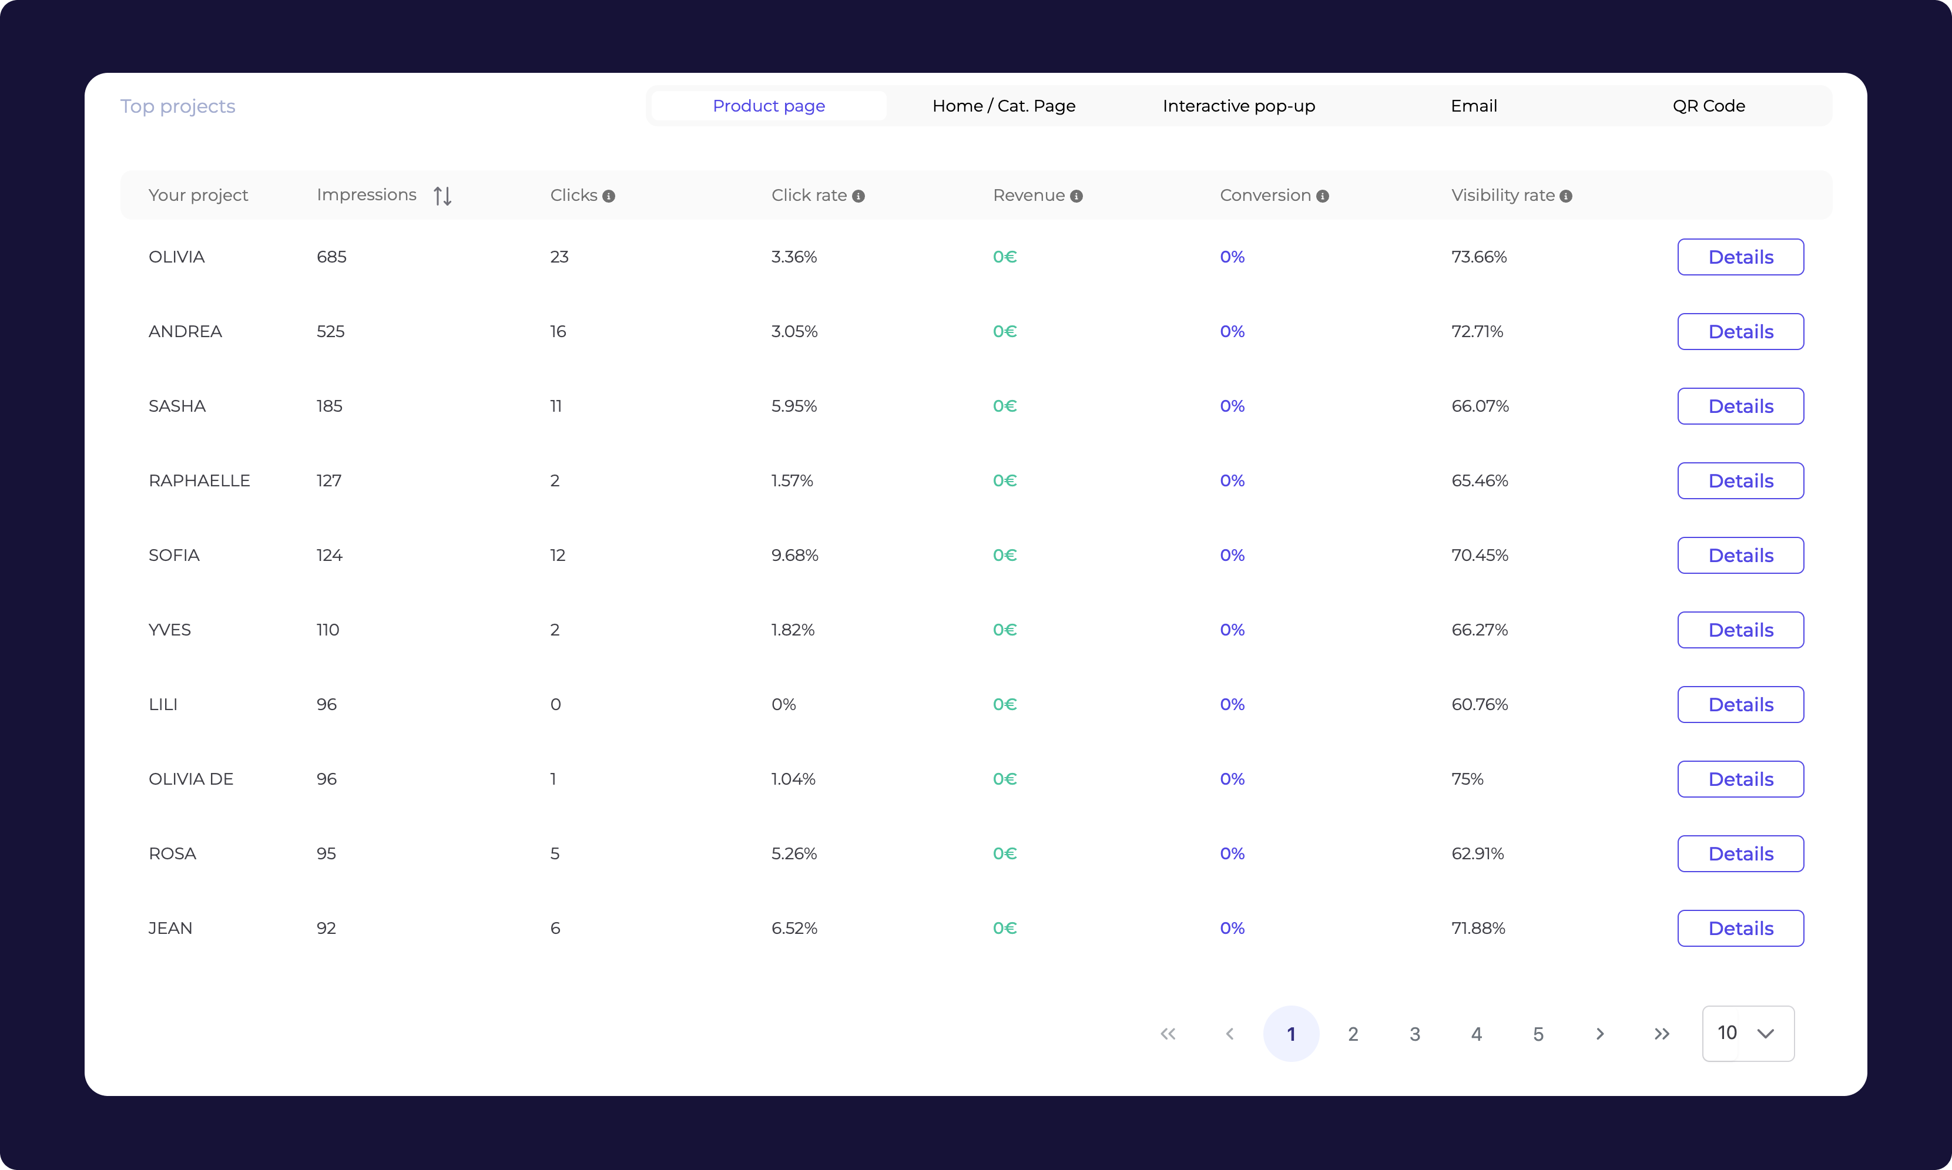This screenshot has height=1170, width=1952.
Task: Click the Visibility rate info icon
Action: coord(1567,196)
